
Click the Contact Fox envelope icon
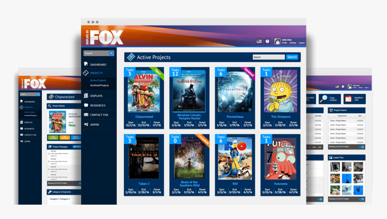[86, 115]
